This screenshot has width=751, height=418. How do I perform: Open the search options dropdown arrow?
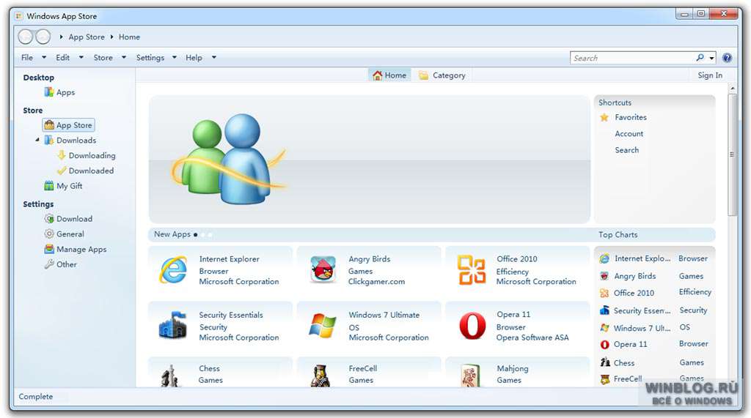point(711,58)
